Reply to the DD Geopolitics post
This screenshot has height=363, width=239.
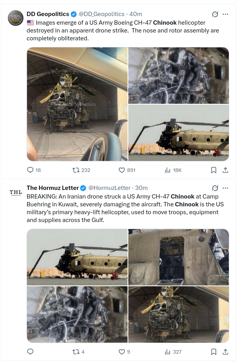(x=34, y=170)
